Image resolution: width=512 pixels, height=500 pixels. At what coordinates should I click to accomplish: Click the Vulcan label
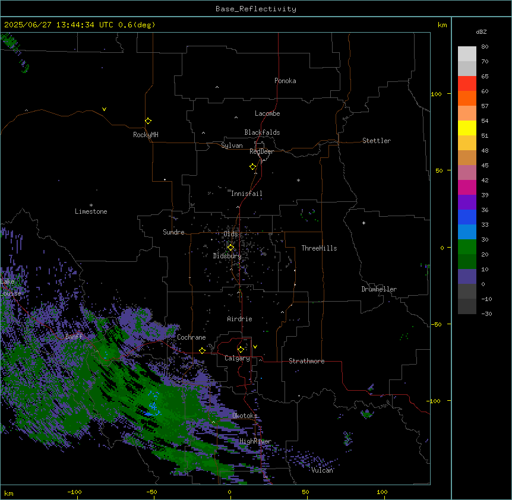tap(322, 470)
